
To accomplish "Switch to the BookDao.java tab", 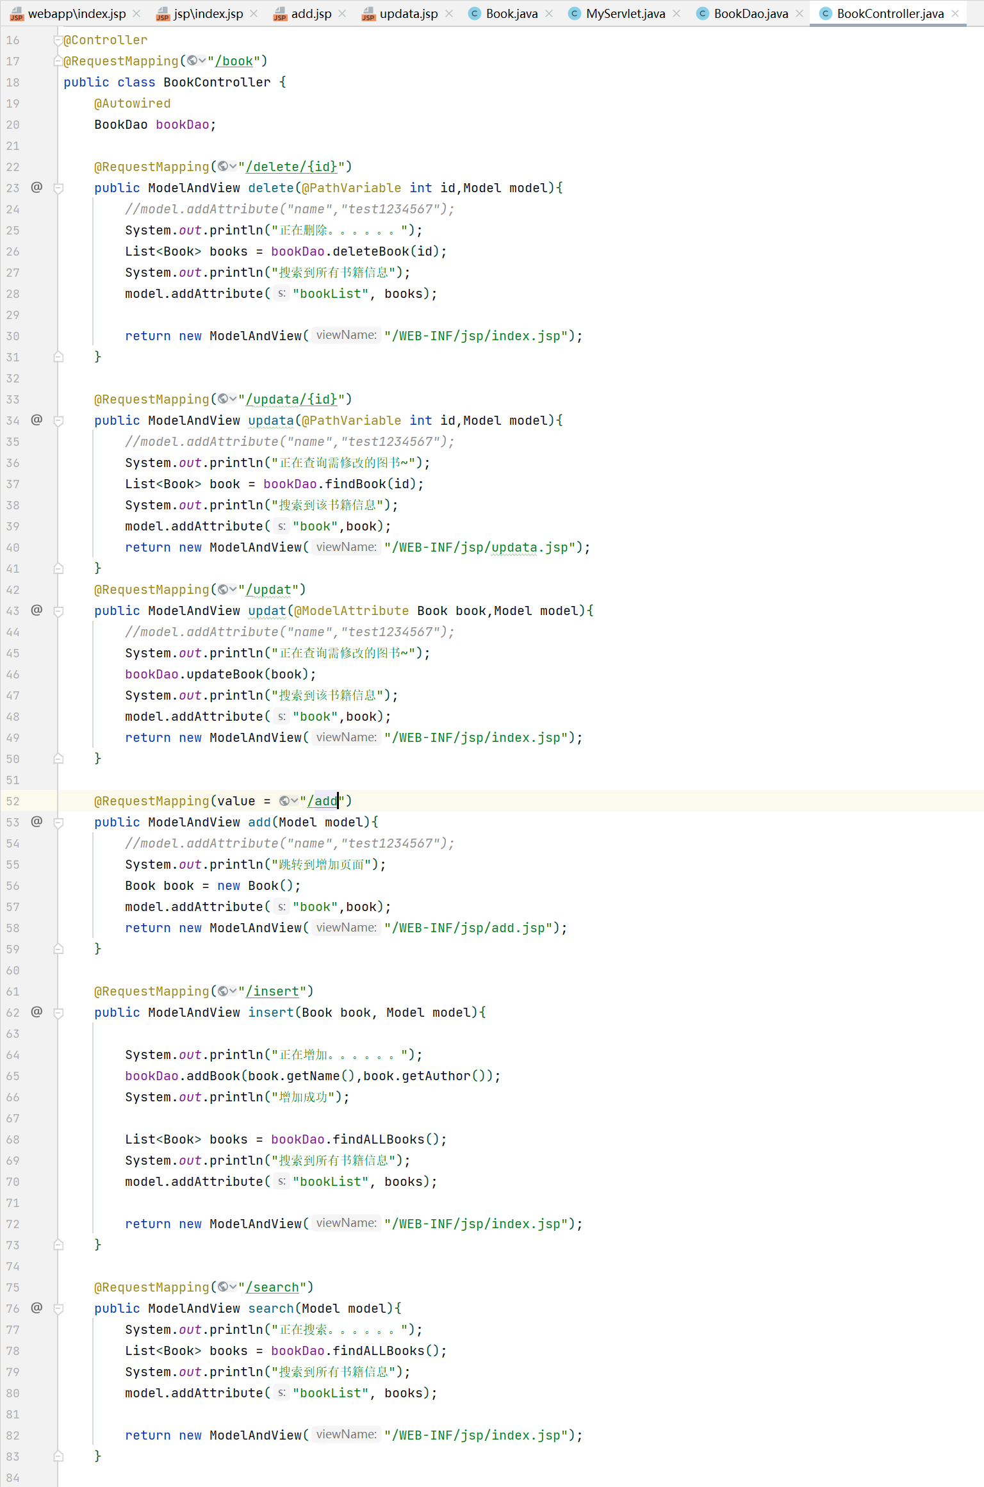I will point(751,13).
